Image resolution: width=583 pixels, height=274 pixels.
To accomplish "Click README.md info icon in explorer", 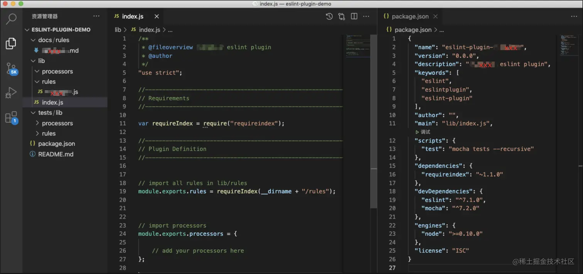I will 33,154.
